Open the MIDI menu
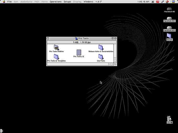Image resolution: width=178 pixels, height=133 pixels. tap(37, 2)
